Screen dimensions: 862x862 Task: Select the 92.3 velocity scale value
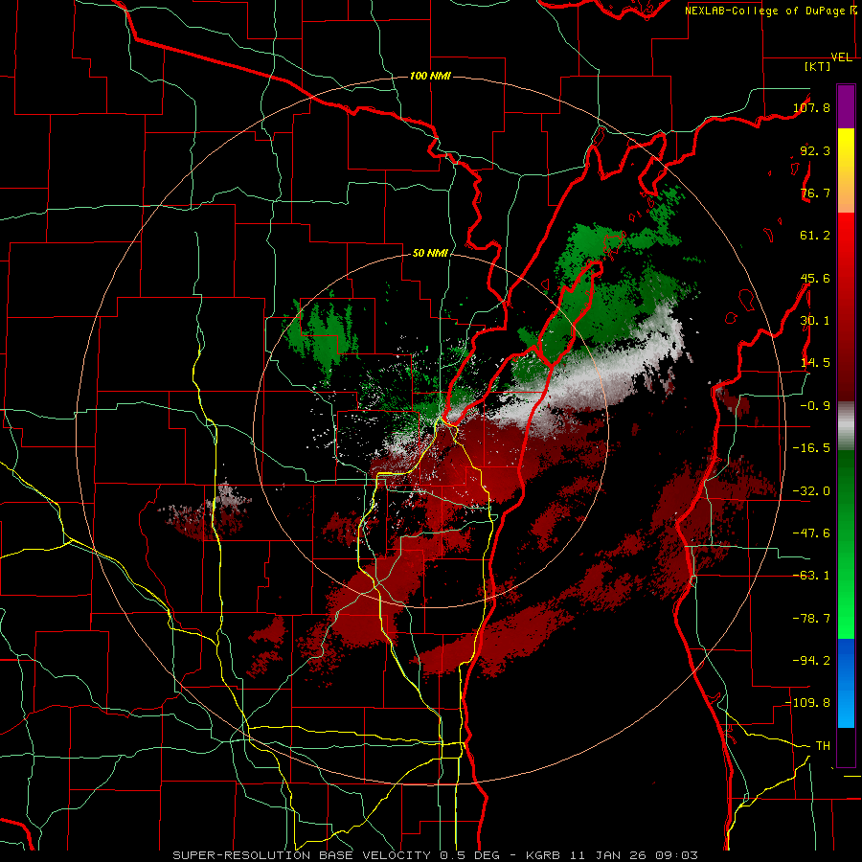[815, 150]
